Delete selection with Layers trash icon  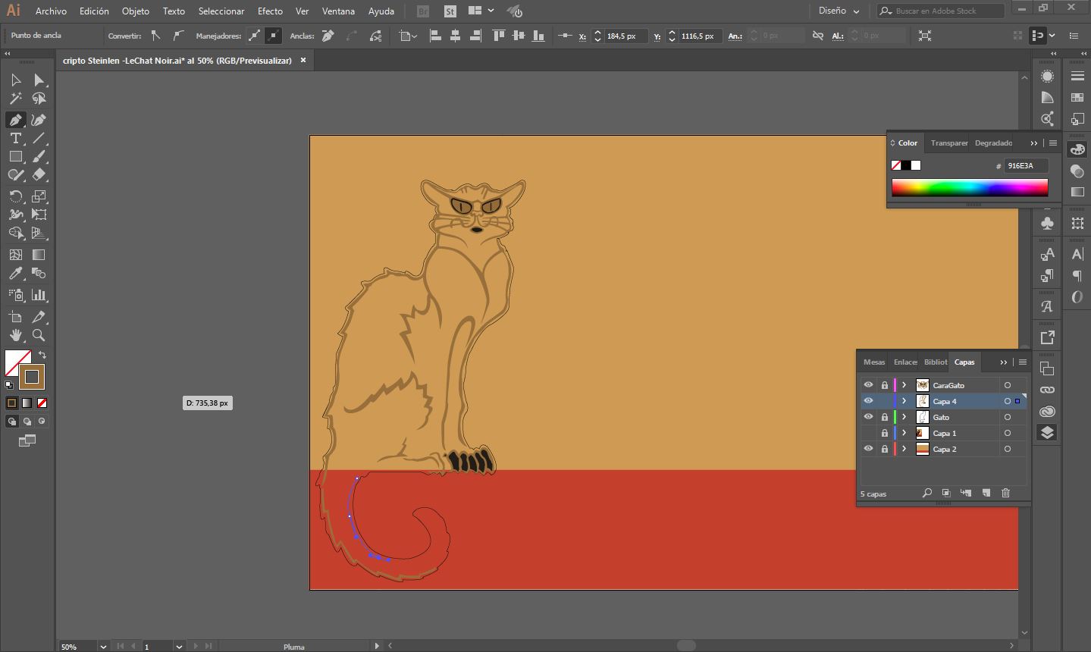point(1005,493)
